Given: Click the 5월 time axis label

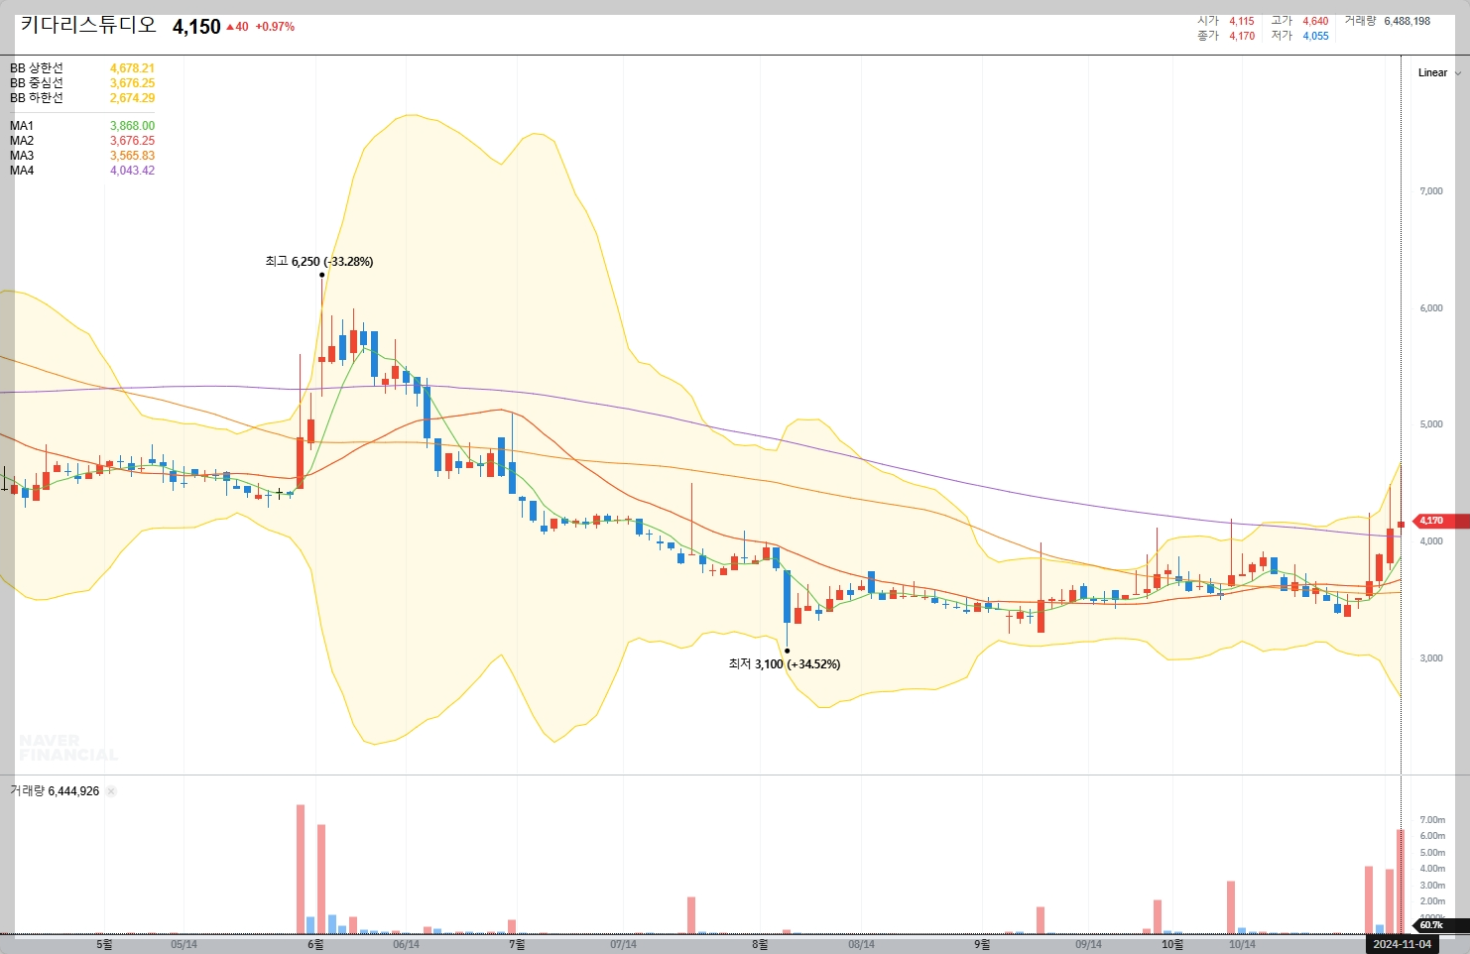Looking at the screenshot, I should point(104,944).
